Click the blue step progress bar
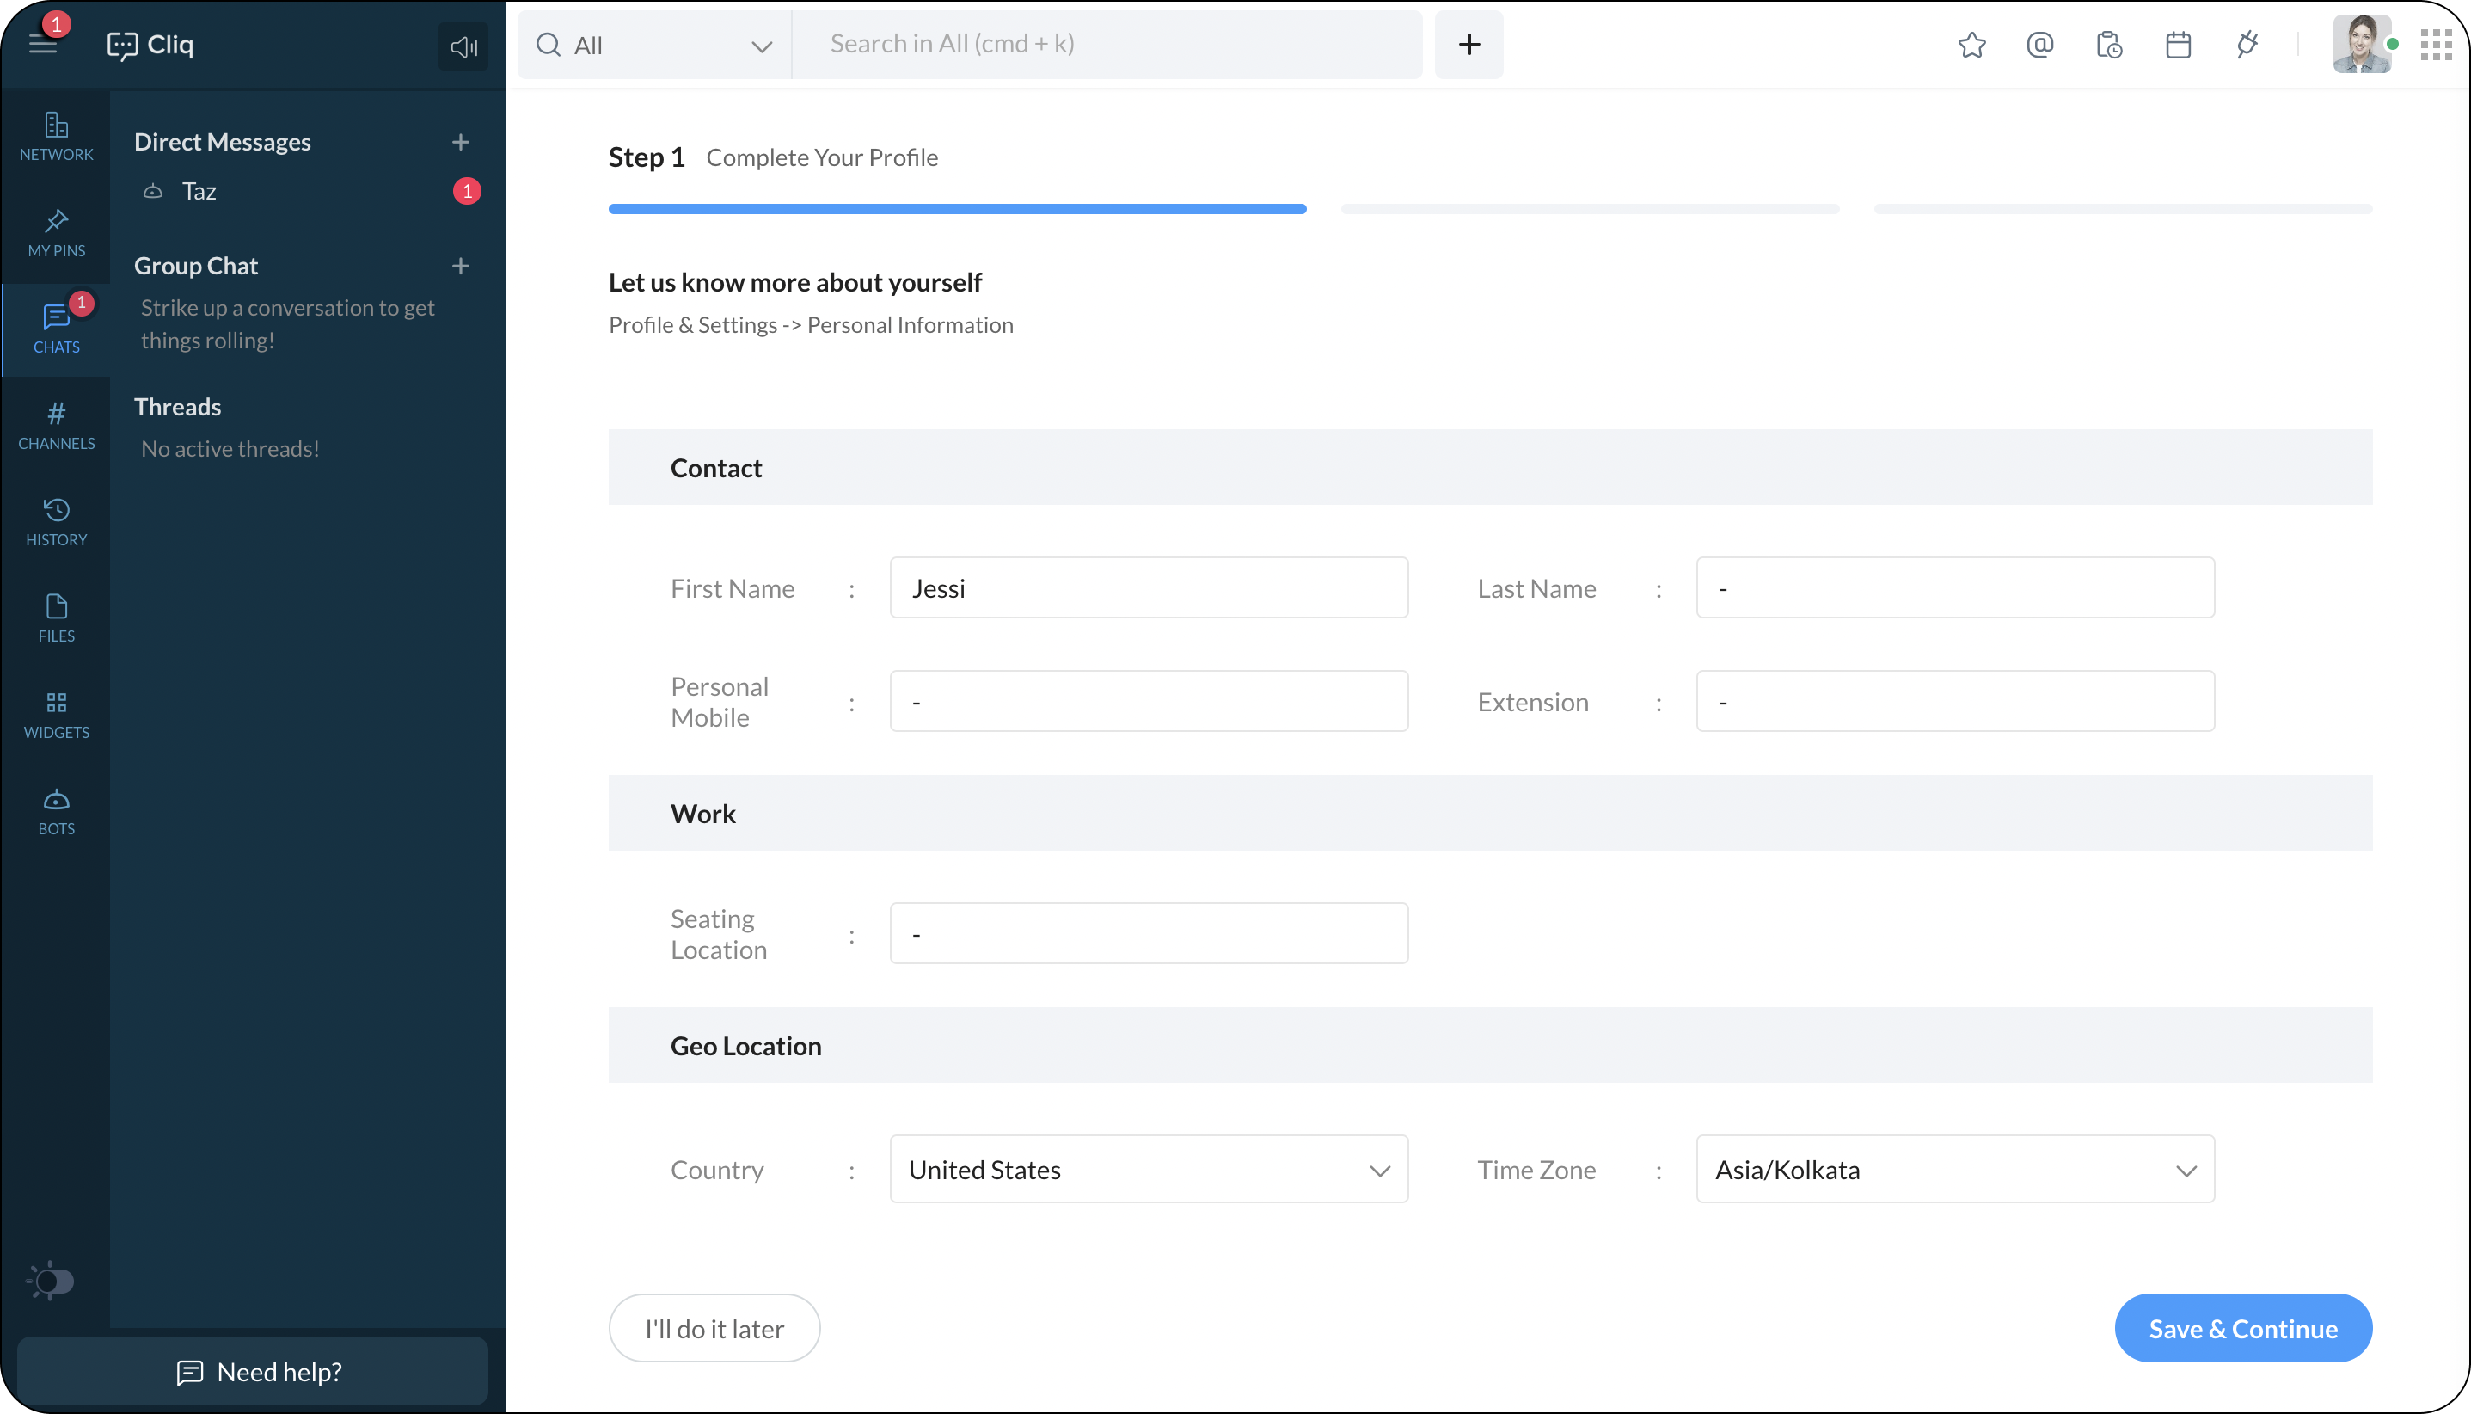This screenshot has width=2471, height=1414. 957,209
